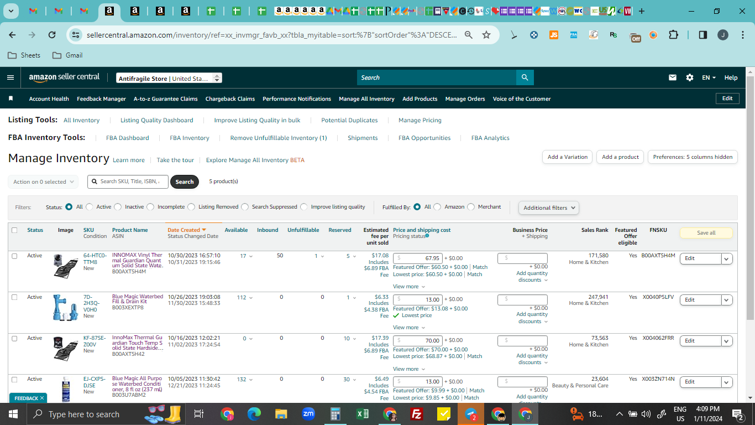The width and height of the screenshot is (755, 425).
Task: Open the Action on 0 selected dropdown
Action: click(43, 182)
